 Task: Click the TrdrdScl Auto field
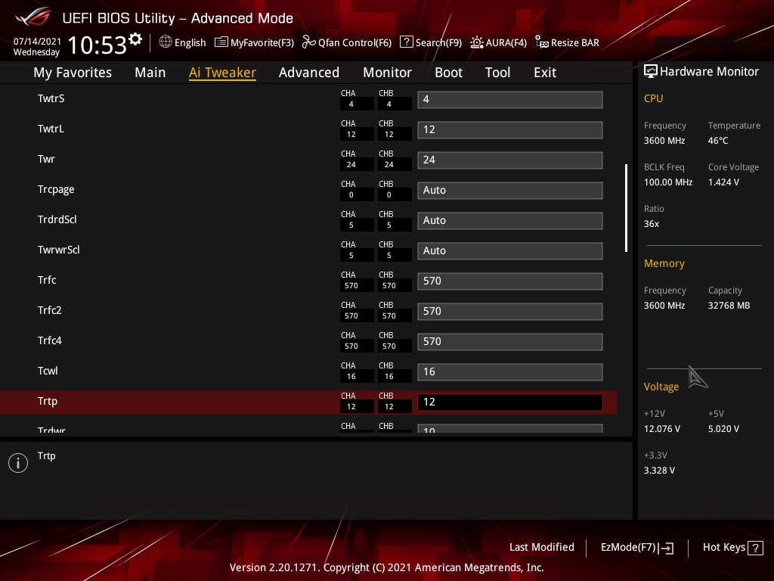click(x=510, y=221)
